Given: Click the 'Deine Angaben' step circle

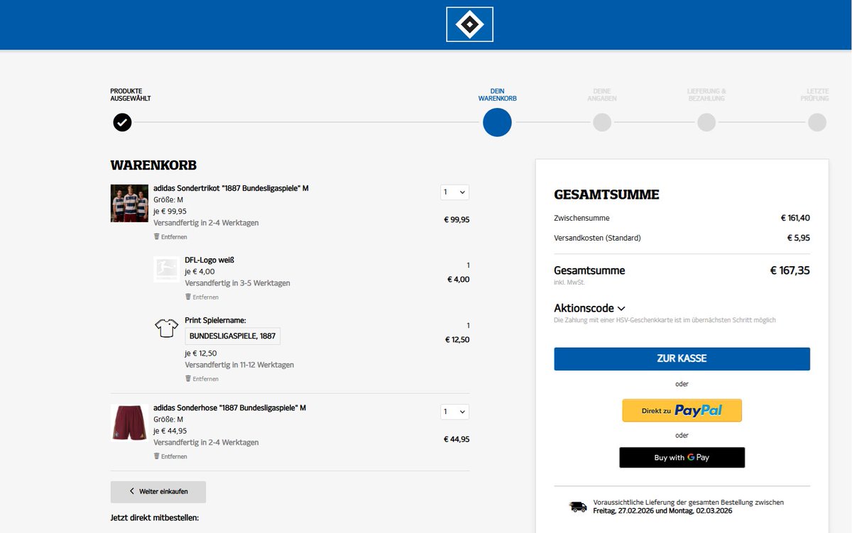Looking at the screenshot, I should (x=602, y=122).
